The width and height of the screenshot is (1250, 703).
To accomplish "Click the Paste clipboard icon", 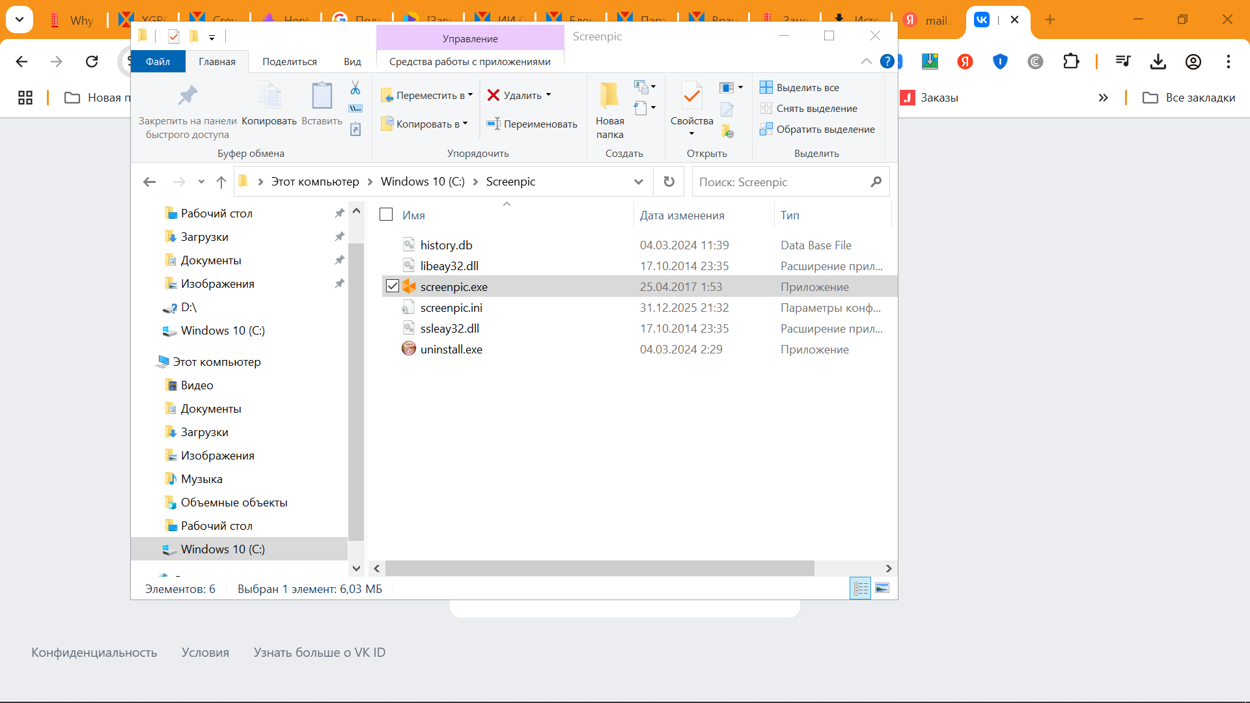I will [322, 96].
